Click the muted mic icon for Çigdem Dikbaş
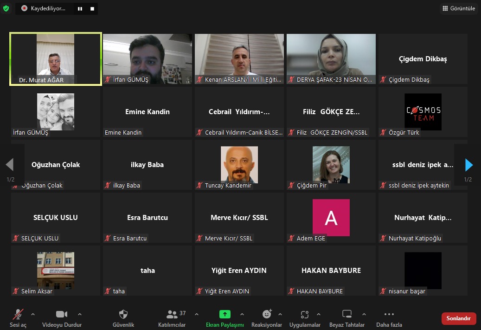 tap(383, 80)
